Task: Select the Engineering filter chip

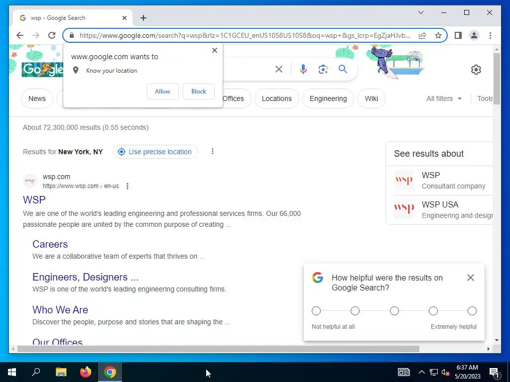Action: (328, 98)
